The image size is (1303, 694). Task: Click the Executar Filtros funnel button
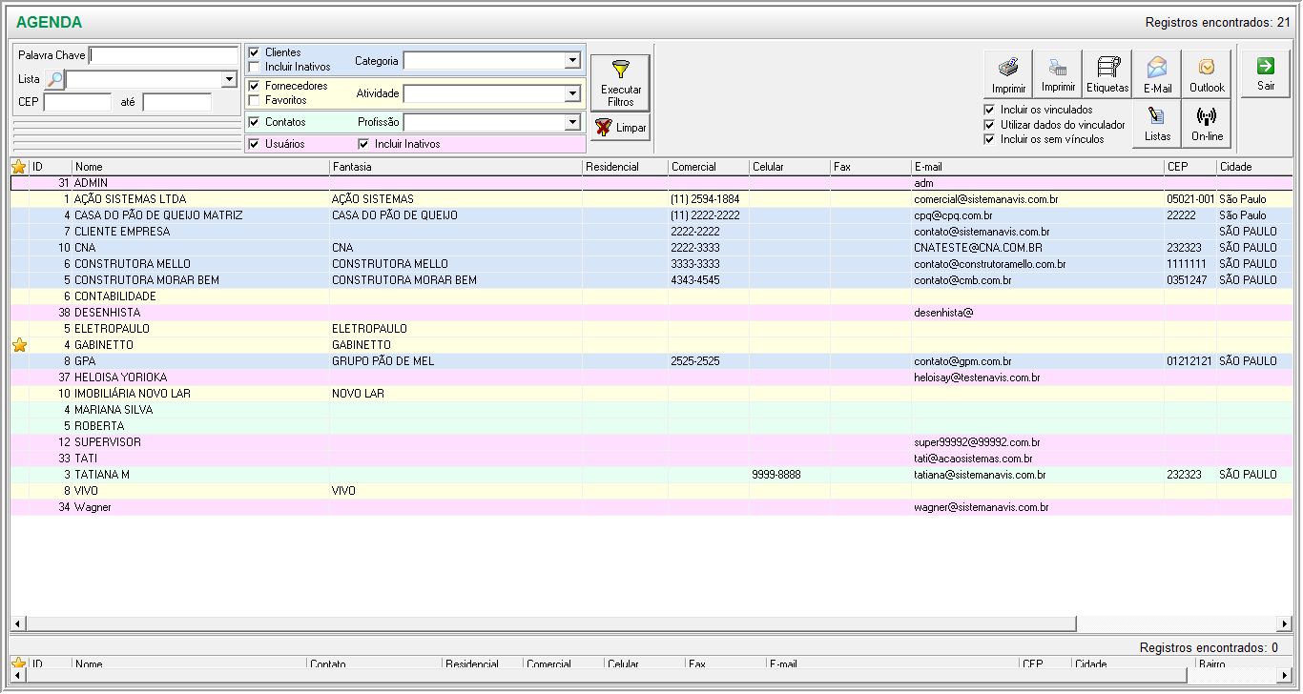click(x=620, y=82)
